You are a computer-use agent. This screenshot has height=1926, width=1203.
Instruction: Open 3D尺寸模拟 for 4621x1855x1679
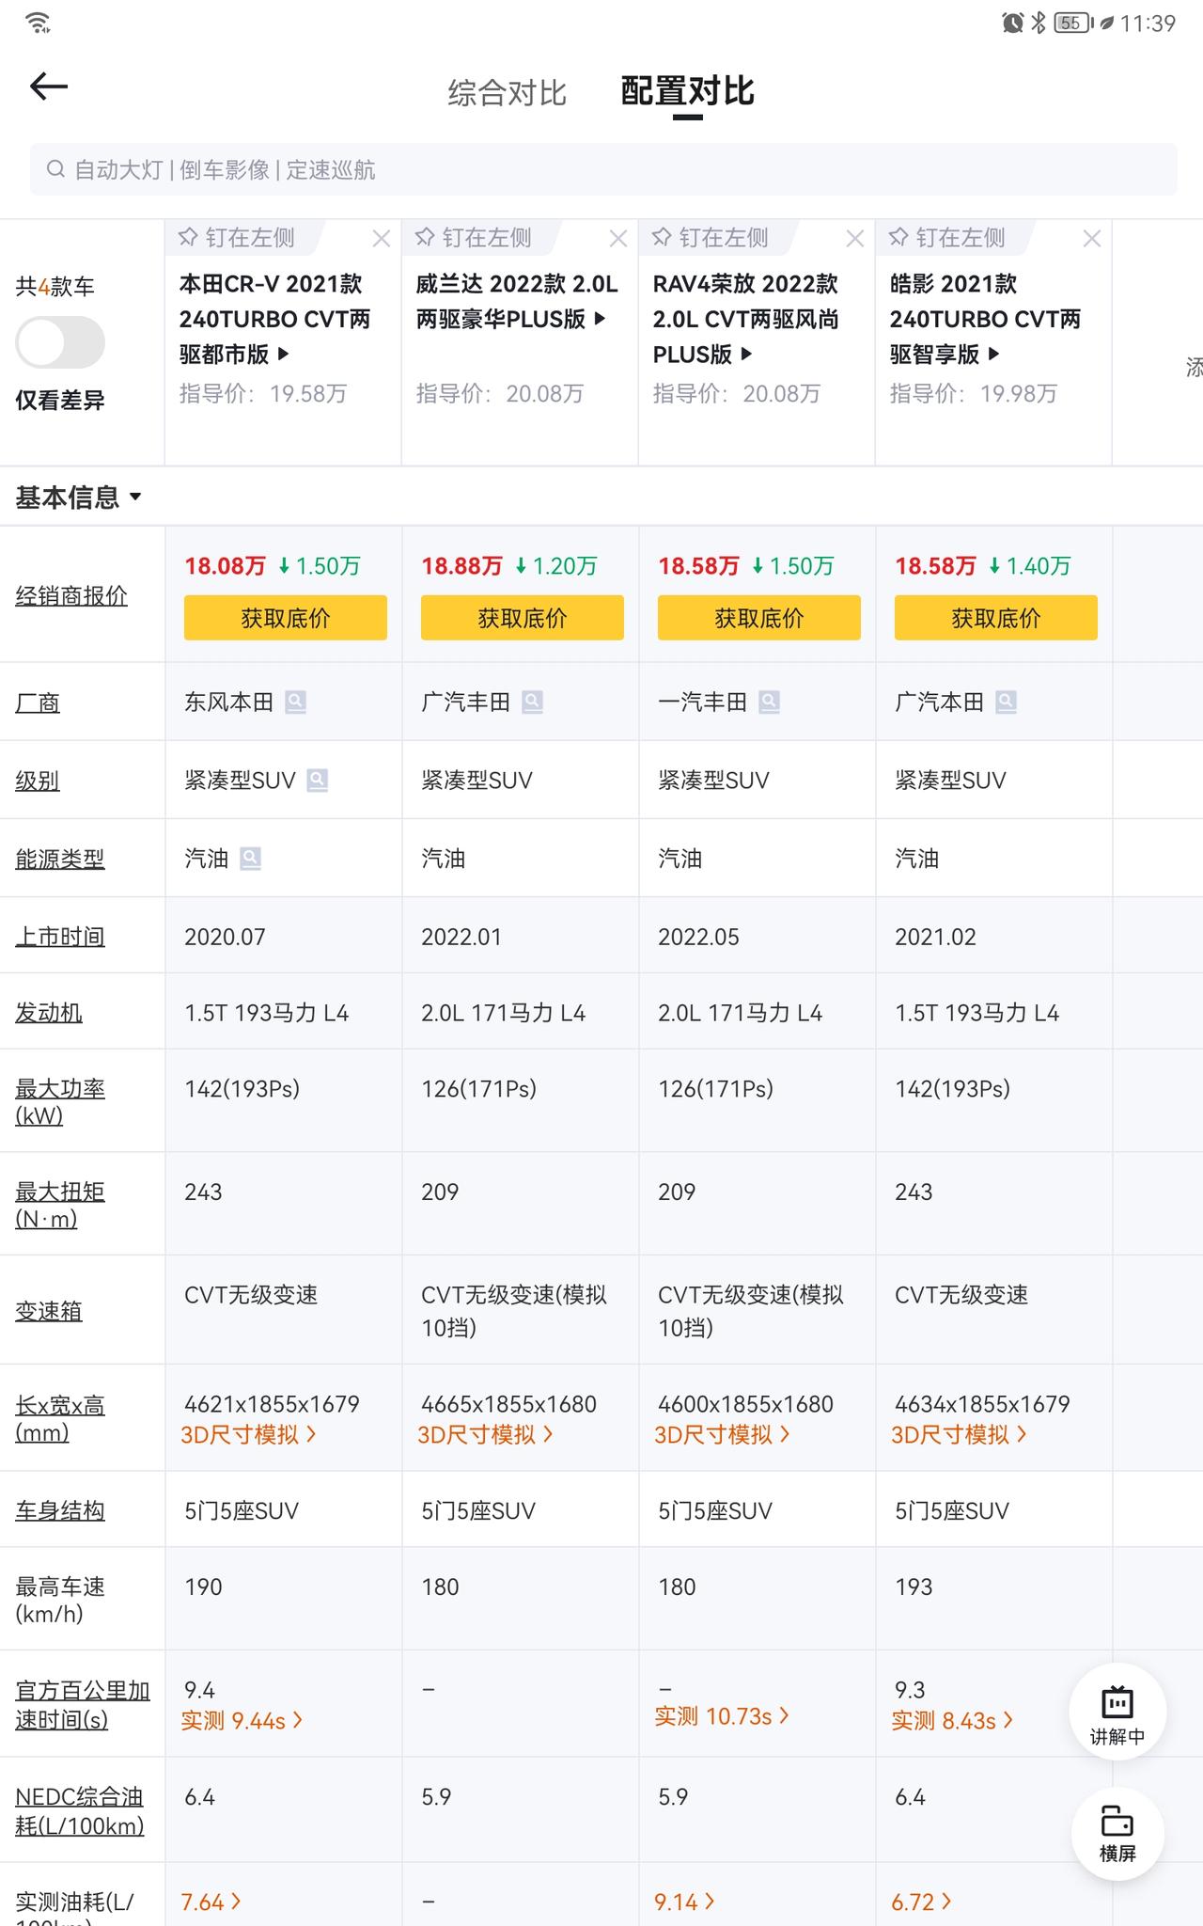tap(249, 1435)
